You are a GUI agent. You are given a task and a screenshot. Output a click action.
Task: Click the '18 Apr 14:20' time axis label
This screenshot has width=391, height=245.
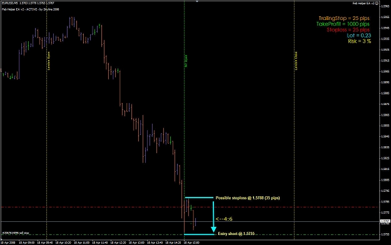pos(173,242)
